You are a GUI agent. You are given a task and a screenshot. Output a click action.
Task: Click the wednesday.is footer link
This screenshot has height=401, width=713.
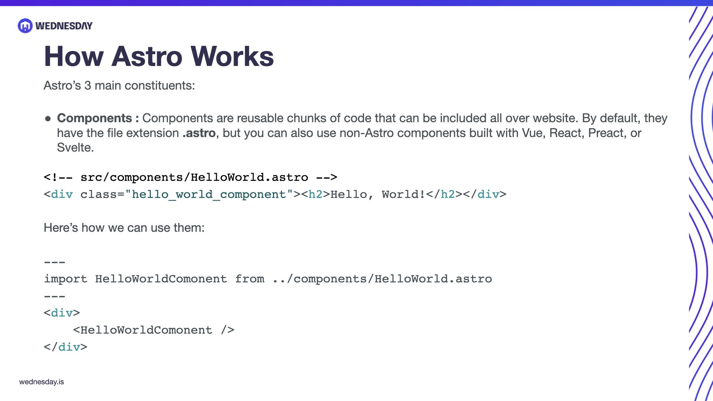coord(42,382)
